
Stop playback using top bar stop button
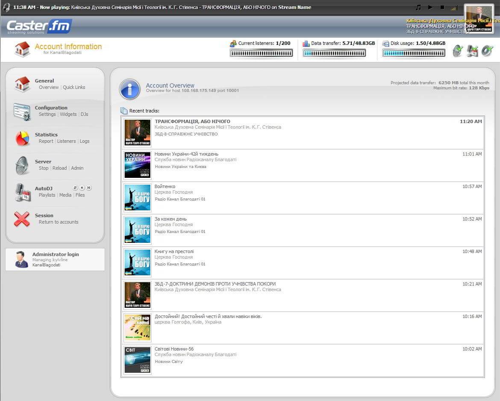pyautogui.click(x=442, y=7)
